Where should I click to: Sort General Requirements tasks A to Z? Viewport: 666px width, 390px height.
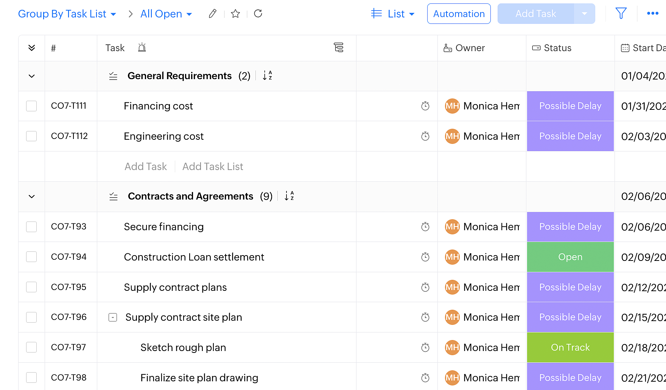267,76
